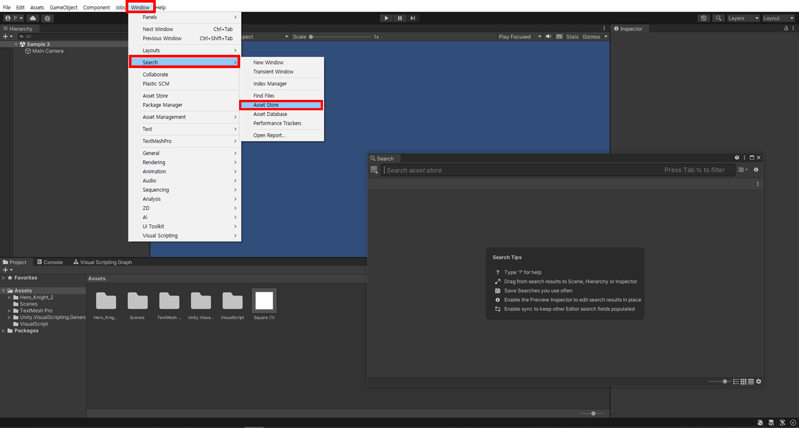Expand the Packages folder in Project tree

click(x=4, y=331)
